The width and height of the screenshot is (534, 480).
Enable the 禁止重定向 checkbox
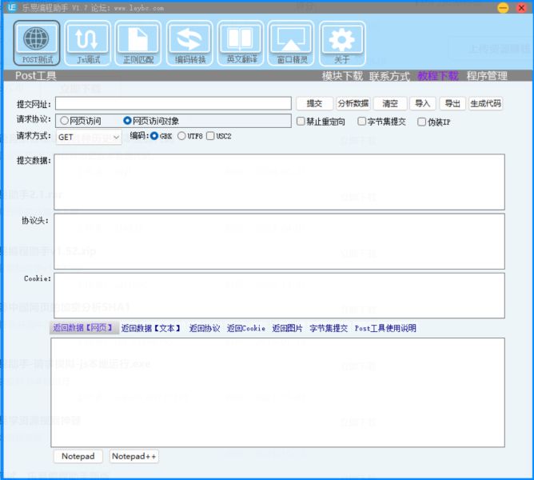301,122
